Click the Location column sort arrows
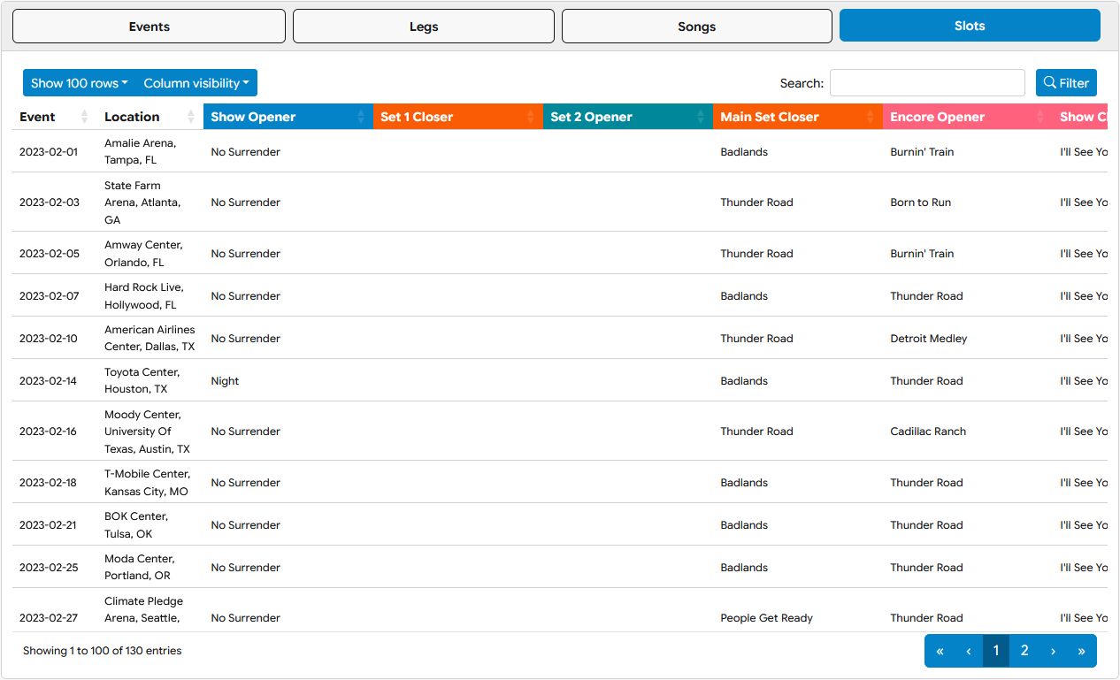 191,117
